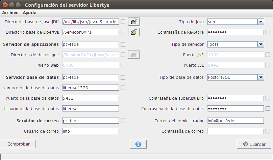
Task: Toggle checkbox beside Nombre de la base de datos
Action: pyautogui.click(x=123, y=88)
